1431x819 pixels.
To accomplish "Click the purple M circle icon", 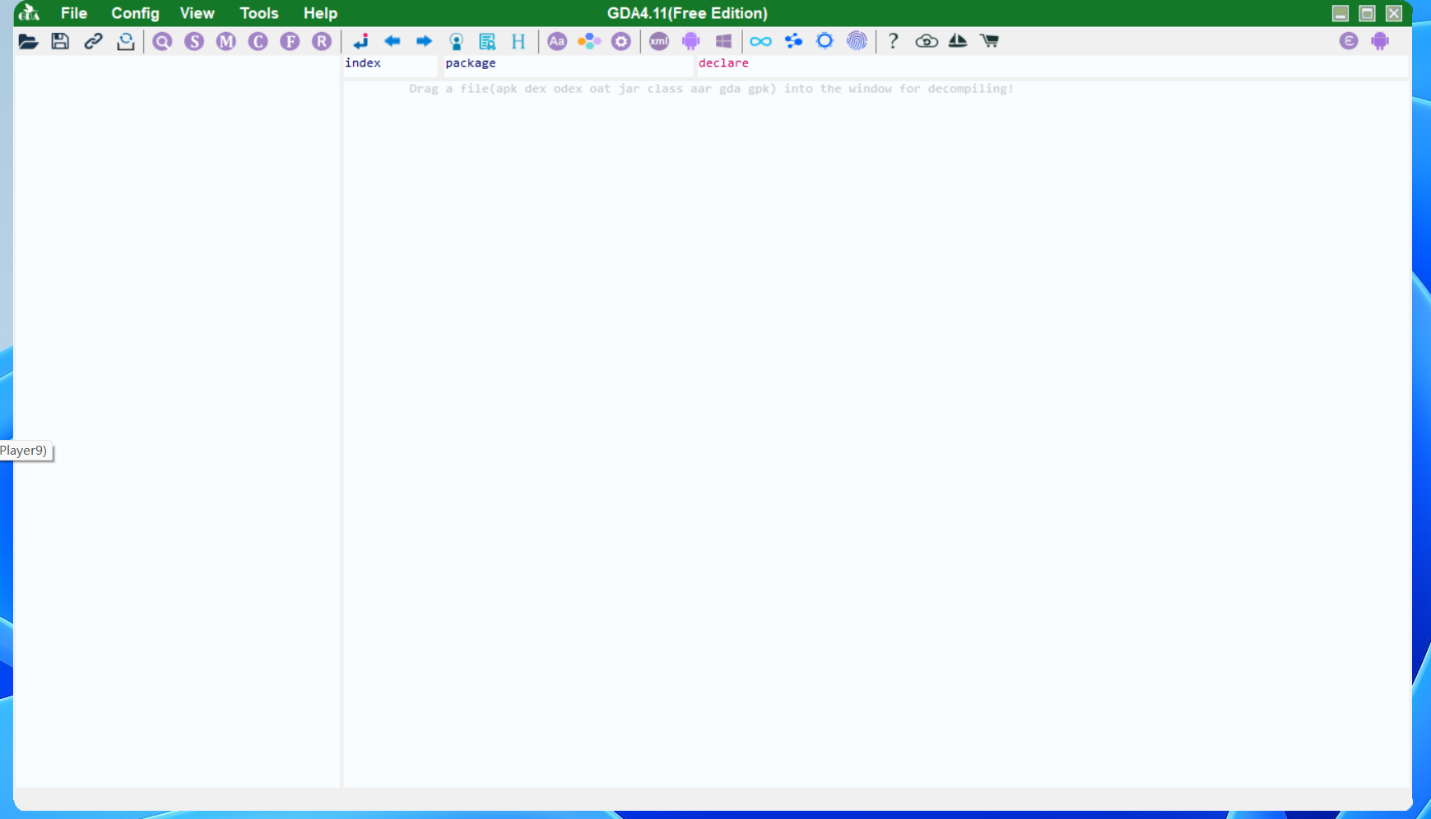I will (226, 41).
